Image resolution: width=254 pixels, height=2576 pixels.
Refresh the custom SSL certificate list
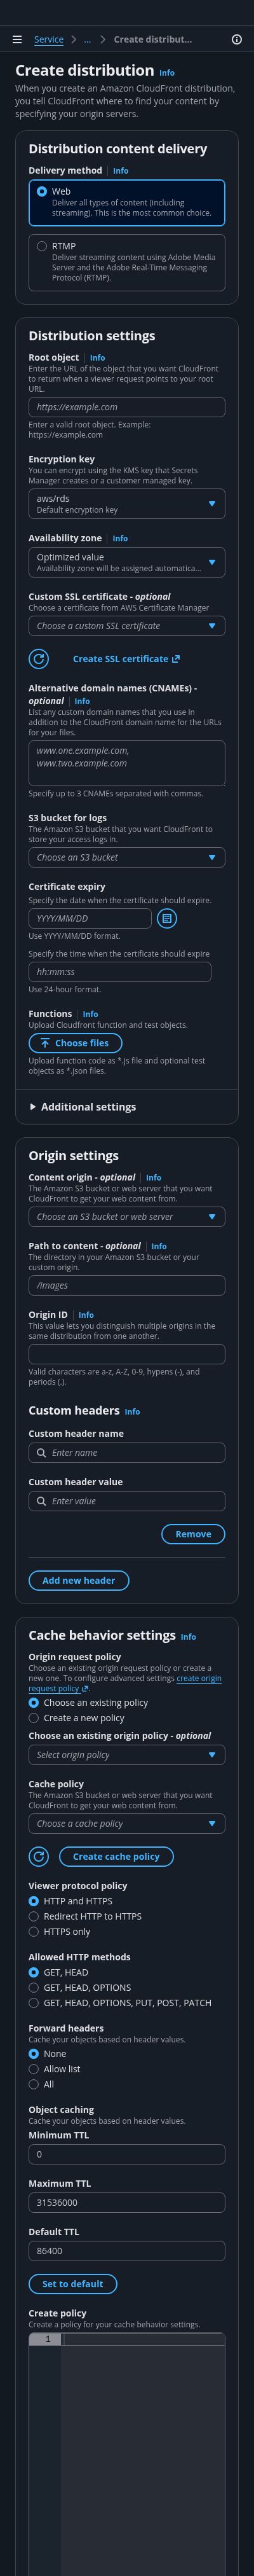[x=39, y=659]
